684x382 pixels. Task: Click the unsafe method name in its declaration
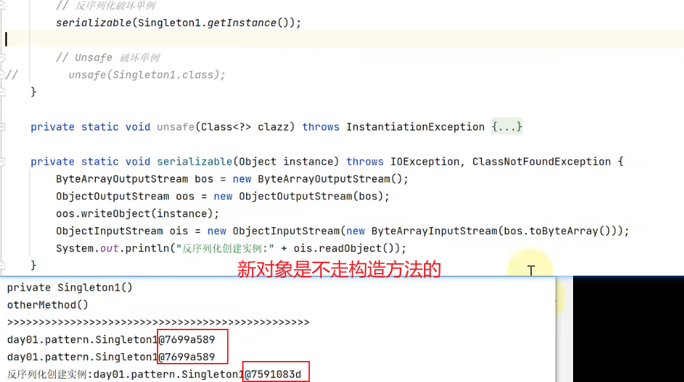coord(176,127)
